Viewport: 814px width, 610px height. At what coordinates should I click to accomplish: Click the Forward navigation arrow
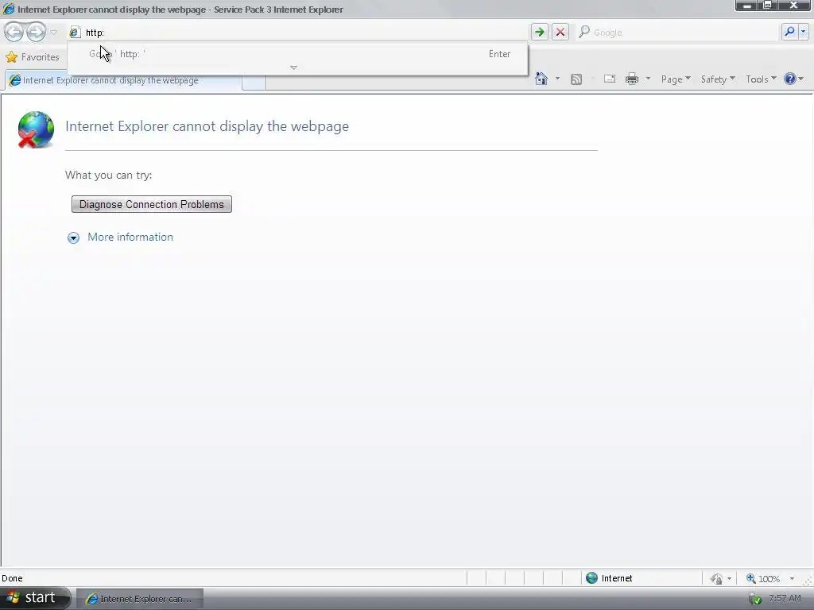(x=36, y=32)
